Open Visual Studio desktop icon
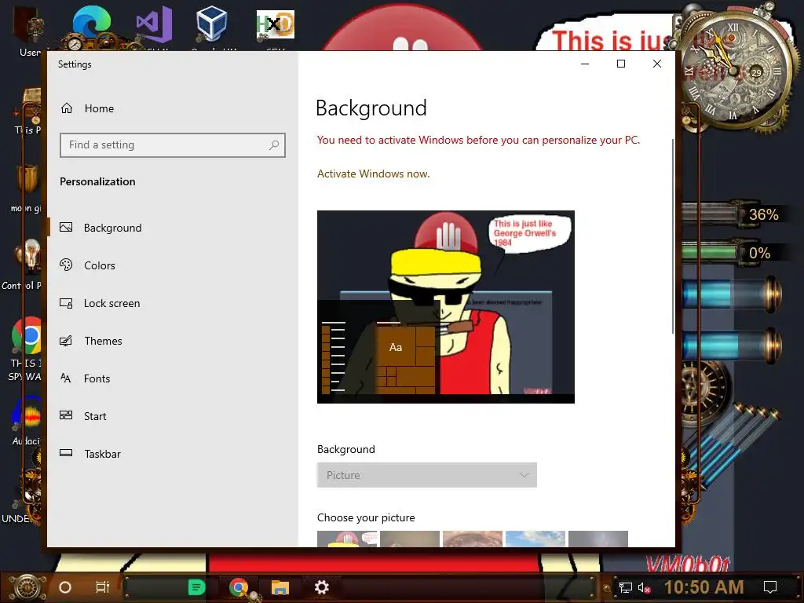 (x=154, y=24)
